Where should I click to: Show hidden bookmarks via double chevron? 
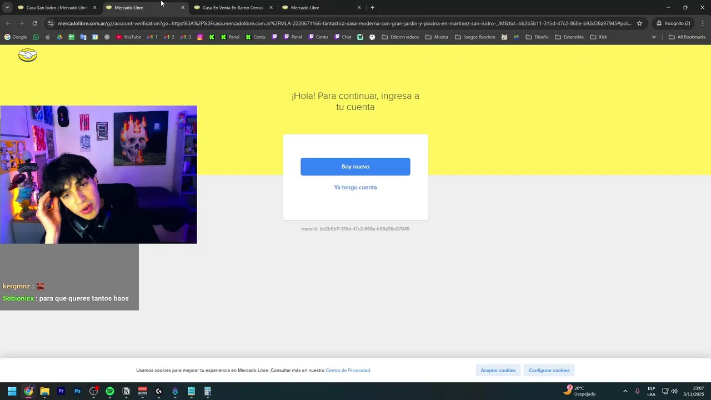tap(654, 37)
